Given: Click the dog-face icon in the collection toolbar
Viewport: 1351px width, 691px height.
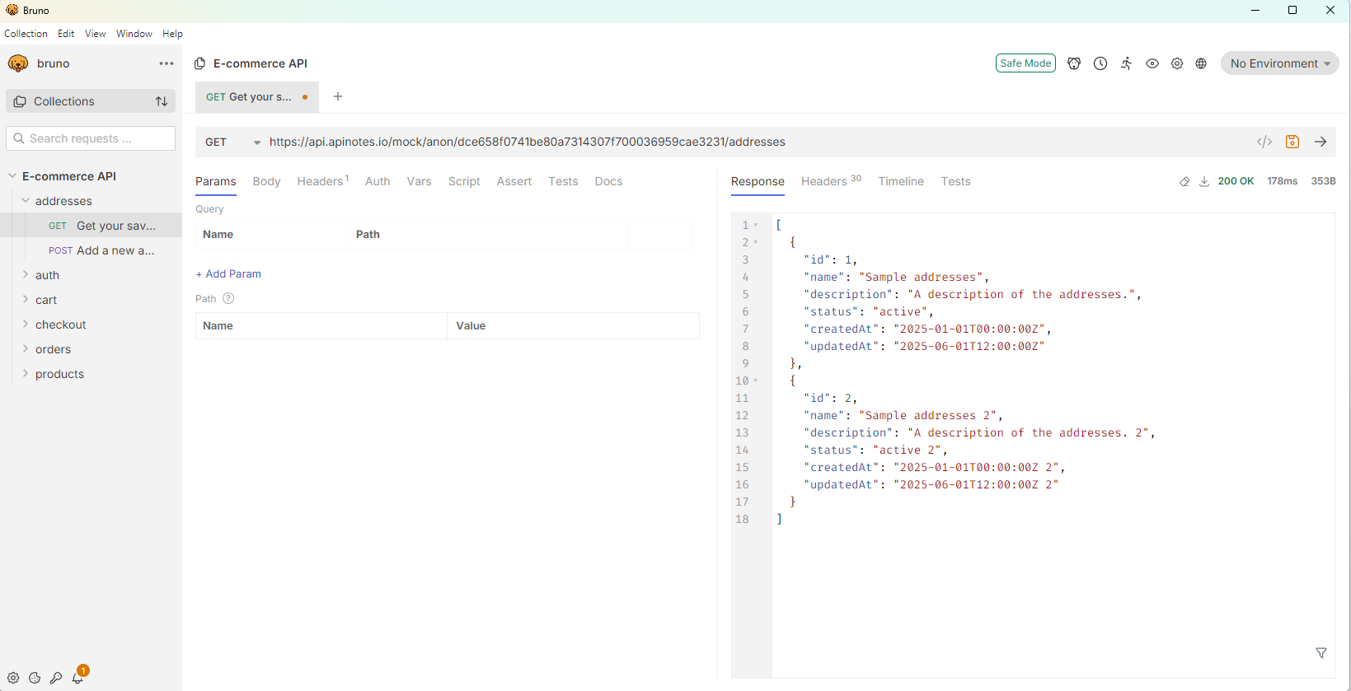Looking at the screenshot, I should (1074, 63).
